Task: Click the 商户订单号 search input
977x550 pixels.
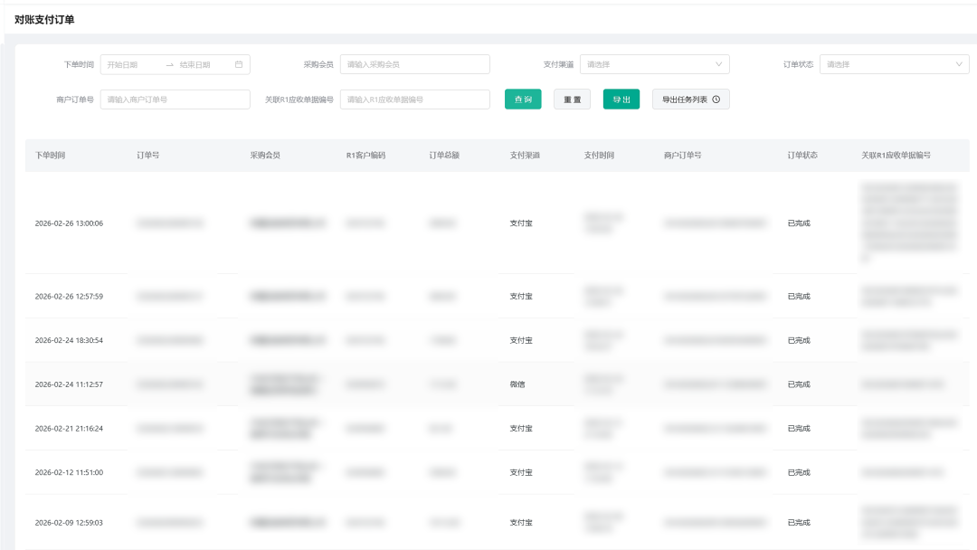Action: coord(175,100)
